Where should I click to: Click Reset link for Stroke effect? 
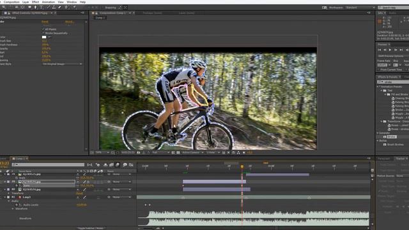[x=45, y=22]
